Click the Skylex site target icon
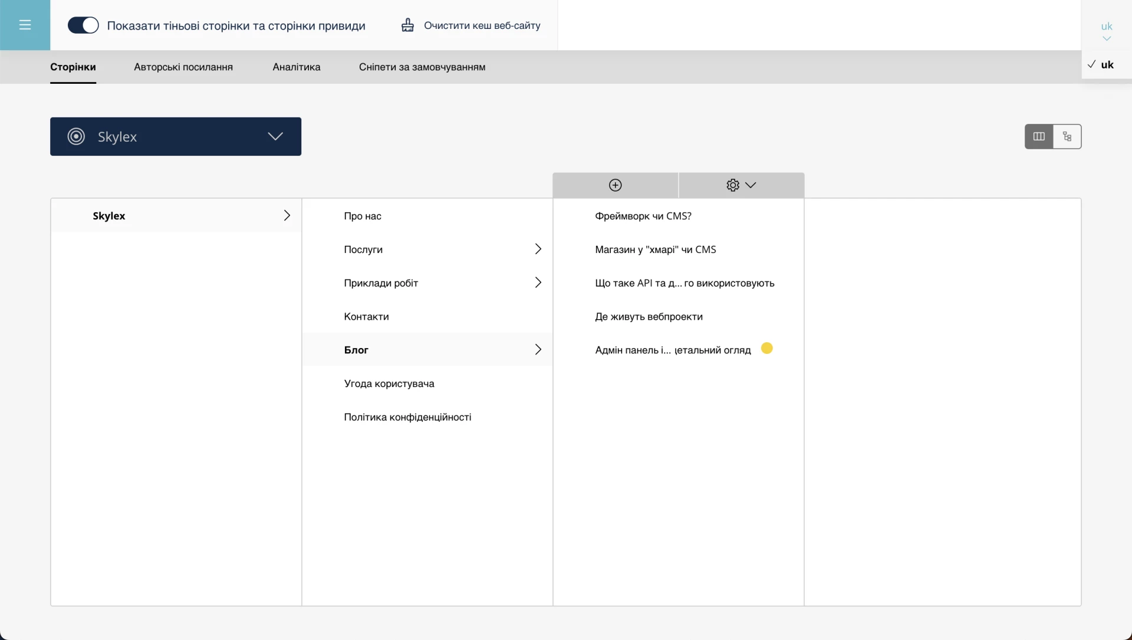1132x640 pixels. [76, 136]
